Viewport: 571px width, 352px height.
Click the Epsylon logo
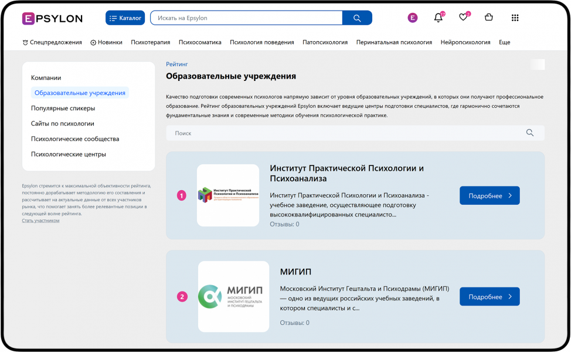pos(52,18)
